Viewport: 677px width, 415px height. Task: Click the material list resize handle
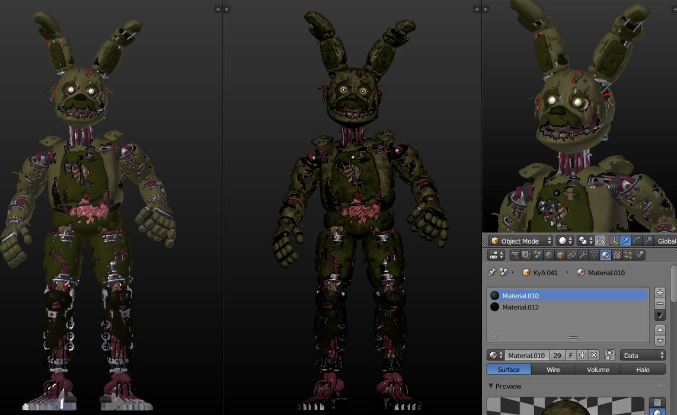tap(574, 338)
